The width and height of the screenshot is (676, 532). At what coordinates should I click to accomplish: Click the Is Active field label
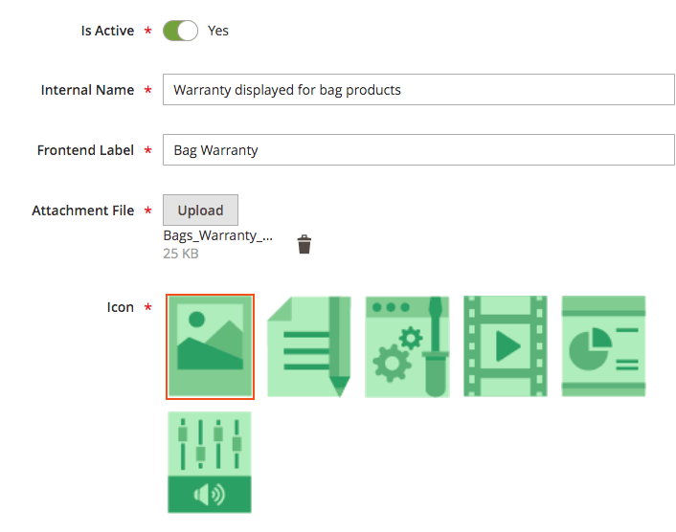107,31
